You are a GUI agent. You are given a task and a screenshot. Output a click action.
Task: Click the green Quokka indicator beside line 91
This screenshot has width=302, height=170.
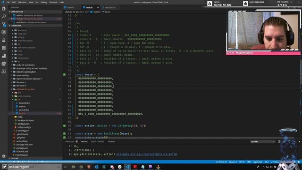coord(64,133)
